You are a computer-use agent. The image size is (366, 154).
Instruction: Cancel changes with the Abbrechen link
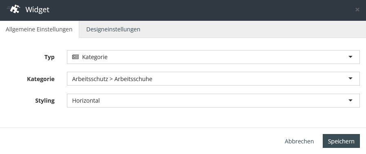tap(299, 141)
